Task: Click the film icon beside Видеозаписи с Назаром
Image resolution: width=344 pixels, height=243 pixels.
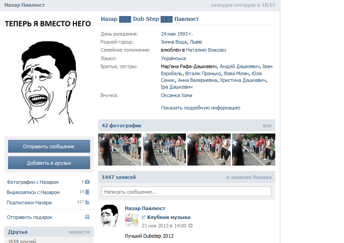Action: [x=87, y=192]
